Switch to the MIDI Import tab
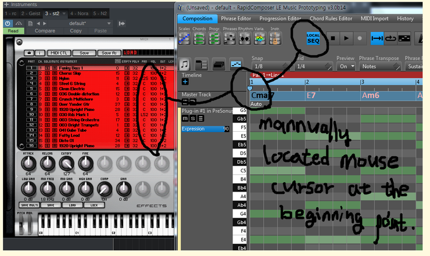Viewport: 430px width, 256px height. 374,19
